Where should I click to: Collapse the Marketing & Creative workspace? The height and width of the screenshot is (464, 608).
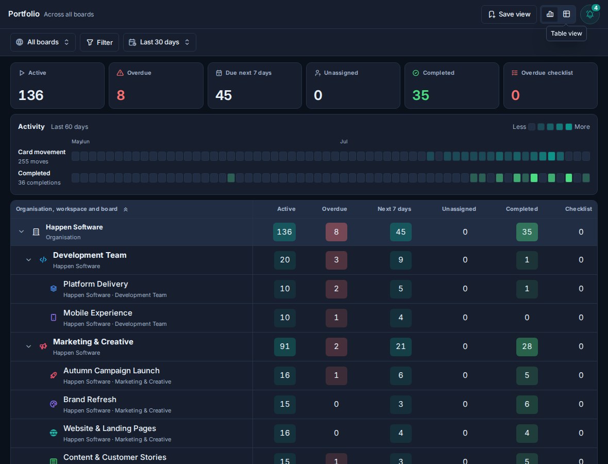point(28,346)
